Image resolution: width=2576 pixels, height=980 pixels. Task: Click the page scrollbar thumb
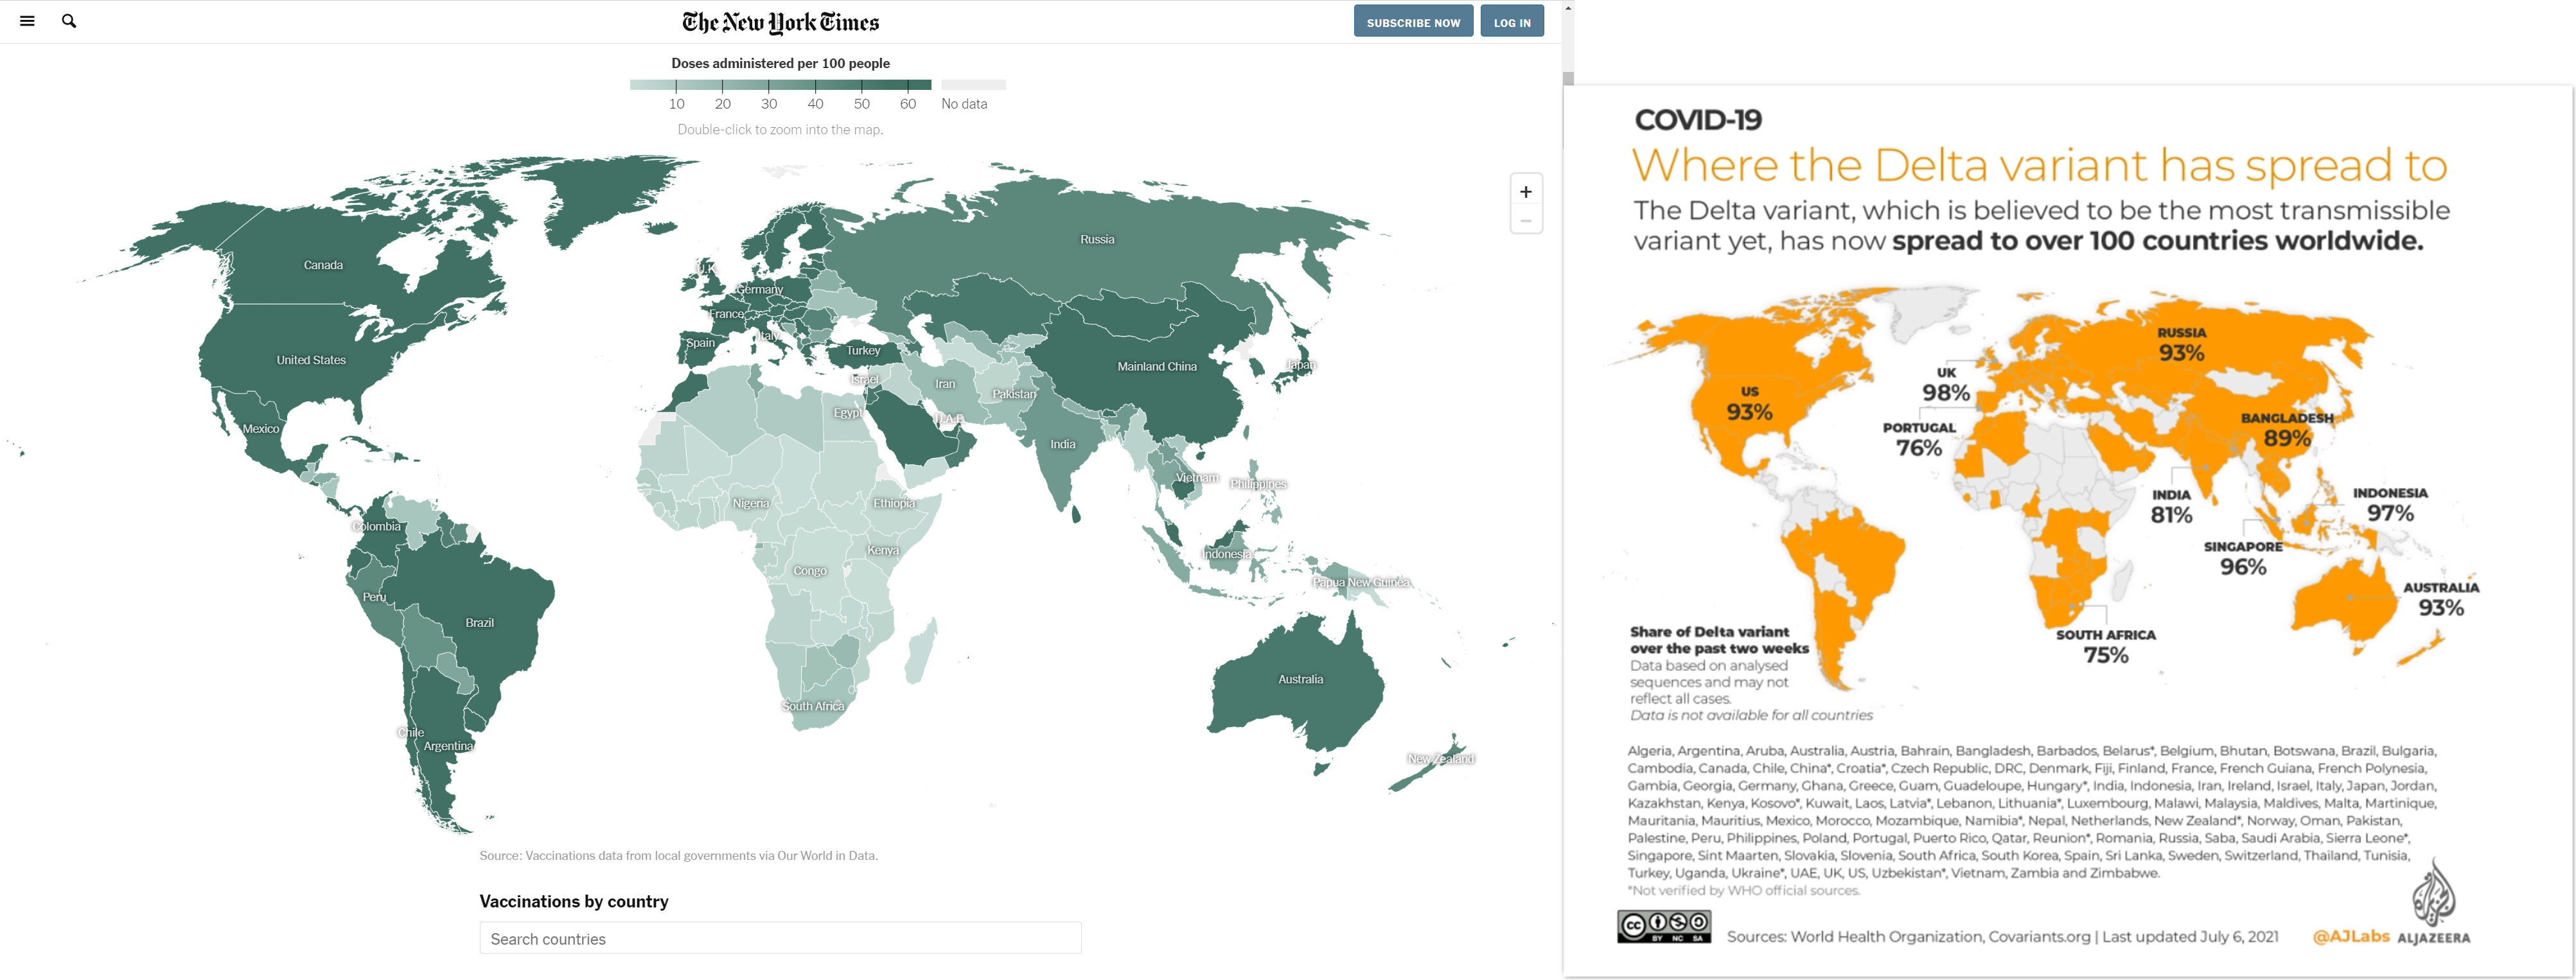[x=1568, y=78]
